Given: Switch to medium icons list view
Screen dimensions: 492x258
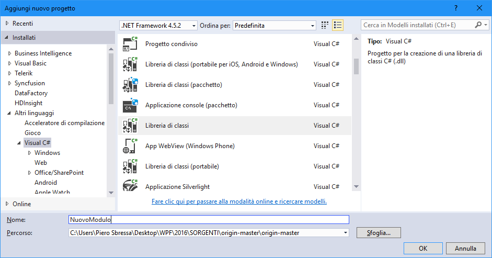Looking at the screenshot, I should 338,25.
